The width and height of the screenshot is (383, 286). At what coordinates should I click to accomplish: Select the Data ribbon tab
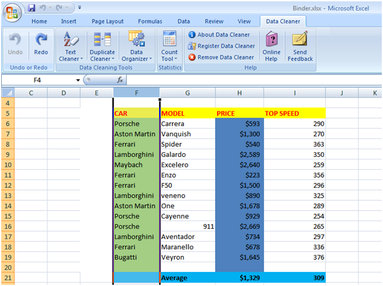(184, 21)
